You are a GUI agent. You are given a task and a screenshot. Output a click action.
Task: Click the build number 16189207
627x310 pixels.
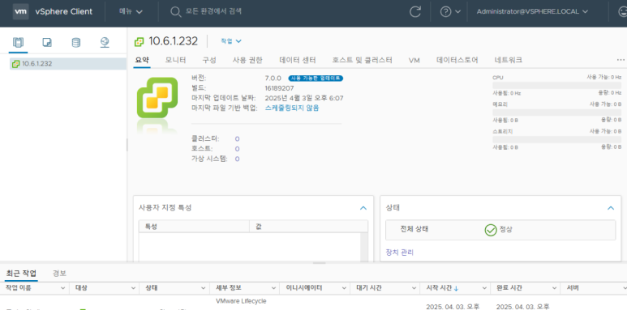click(280, 88)
